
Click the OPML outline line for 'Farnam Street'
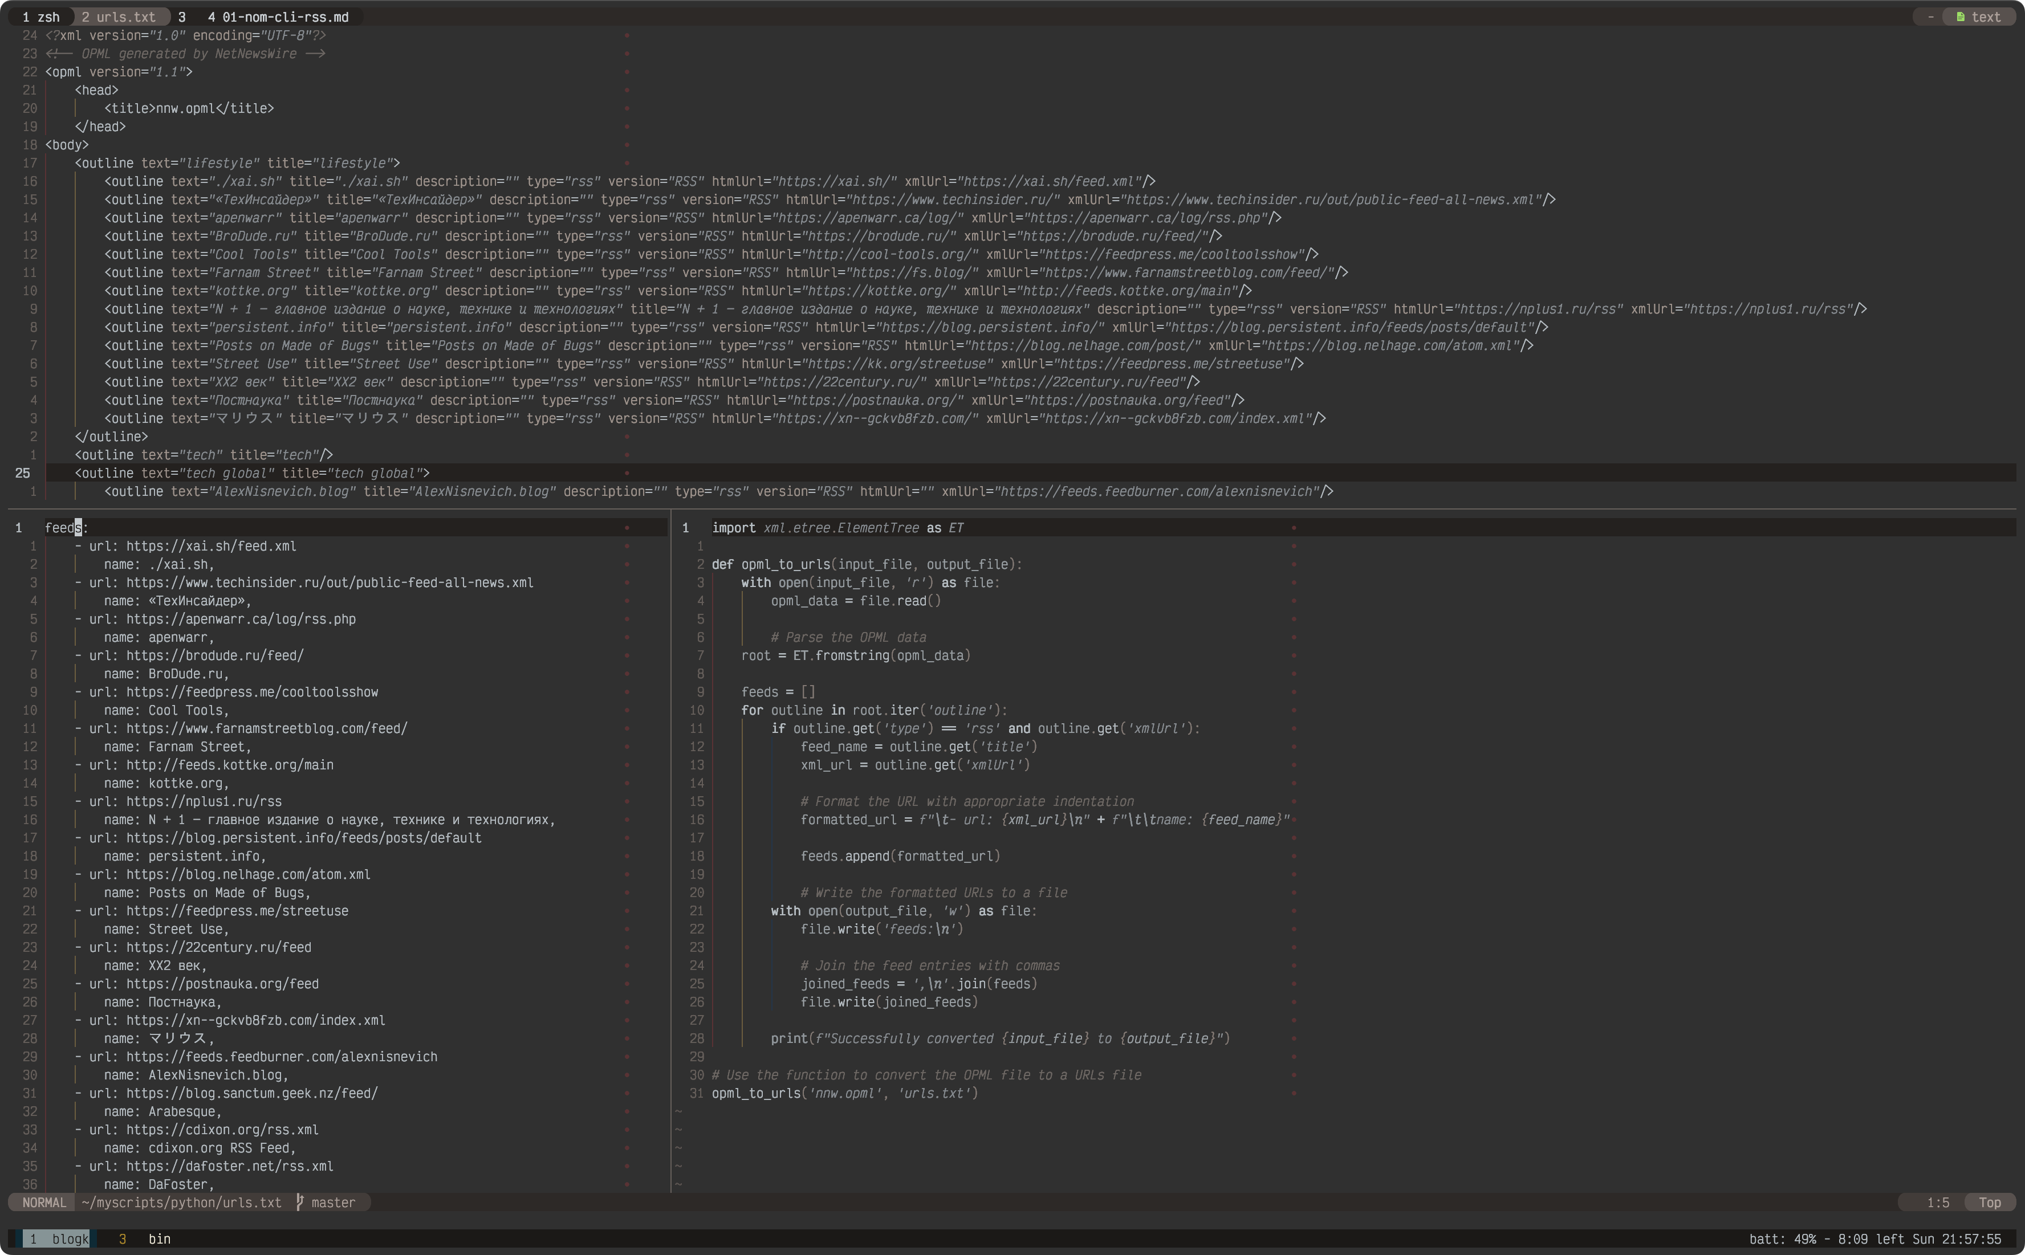coord(726,272)
